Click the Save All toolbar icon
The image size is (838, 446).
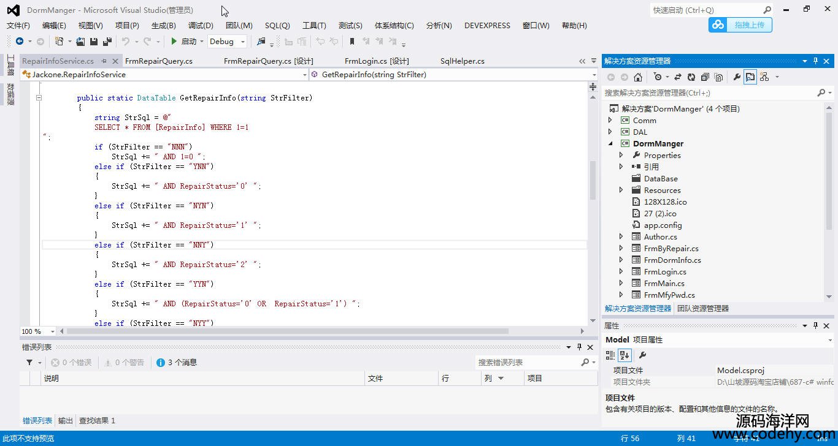point(107,42)
